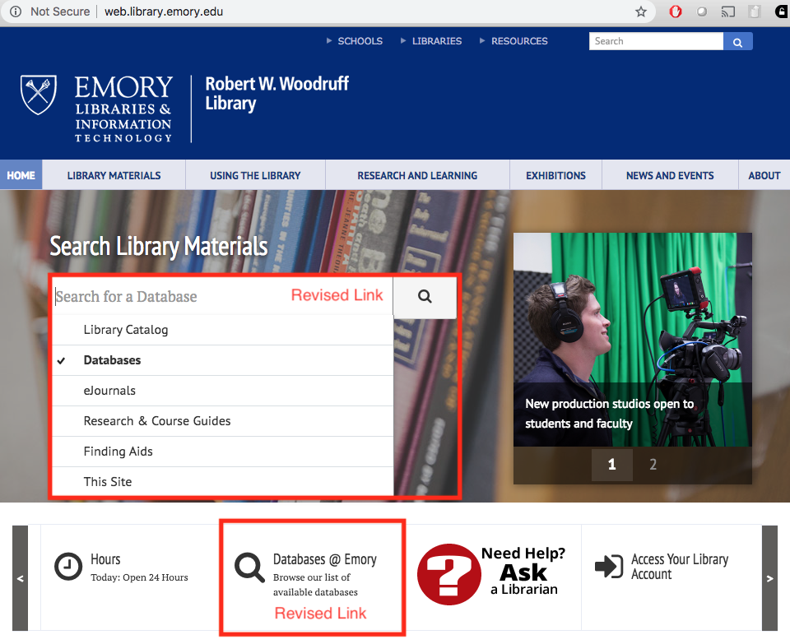Select the checked Databases option
The width and height of the screenshot is (790, 644).
[x=223, y=360]
